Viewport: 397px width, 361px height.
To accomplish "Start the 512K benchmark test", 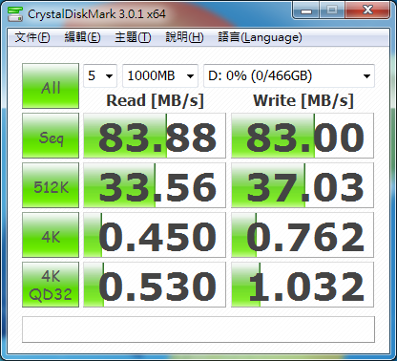I will coord(51,185).
